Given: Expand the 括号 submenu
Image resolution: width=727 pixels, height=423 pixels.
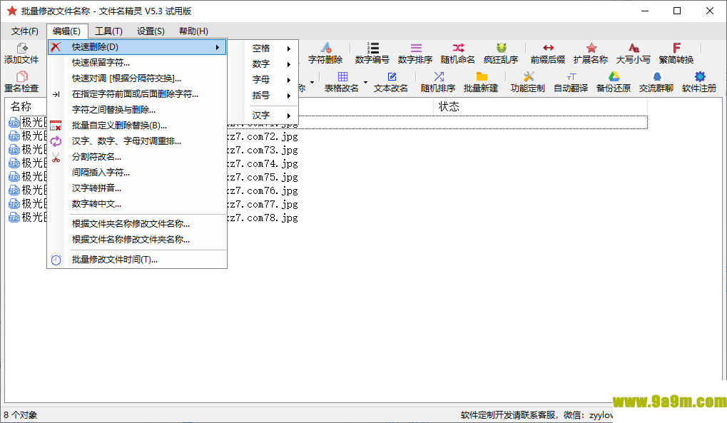Looking at the screenshot, I should [x=272, y=96].
